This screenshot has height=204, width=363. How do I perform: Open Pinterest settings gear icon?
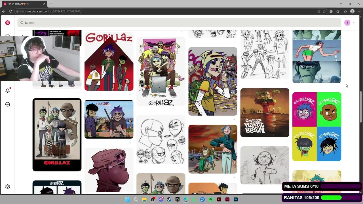tap(8, 187)
